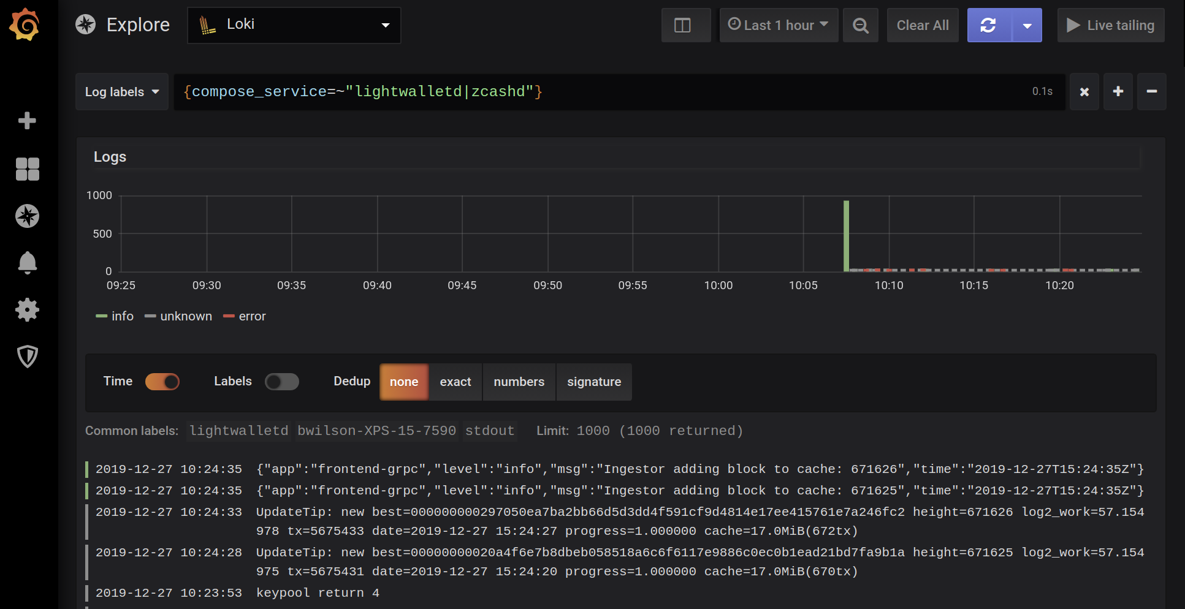Image resolution: width=1185 pixels, height=609 pixels.
Task: Click the Explore compass icon in header
Action: pos(86,25)
